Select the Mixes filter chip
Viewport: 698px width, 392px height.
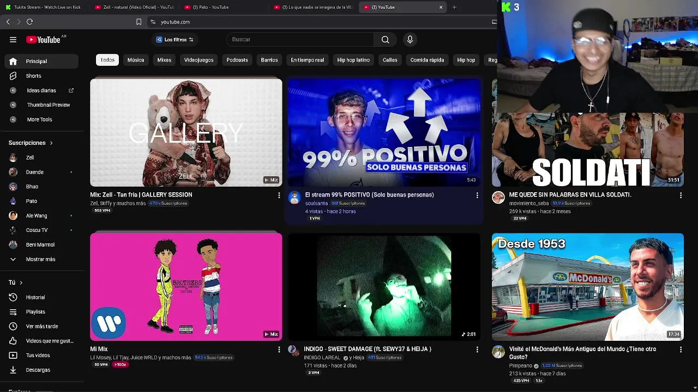click(x=164, y=60)
